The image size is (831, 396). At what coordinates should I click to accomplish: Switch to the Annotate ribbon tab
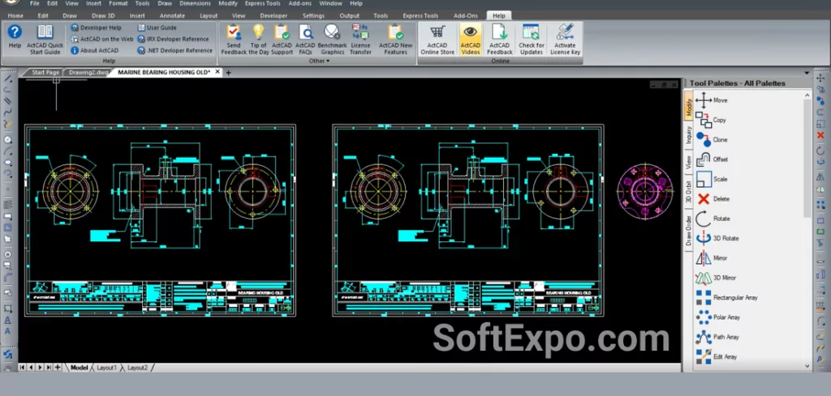tap(172, 15)
